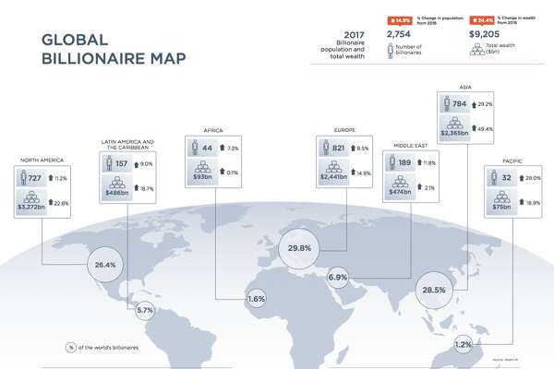Screen dimensions: 554x369
Task: Click the PACIFIC region label
Action: pos(512,161)
